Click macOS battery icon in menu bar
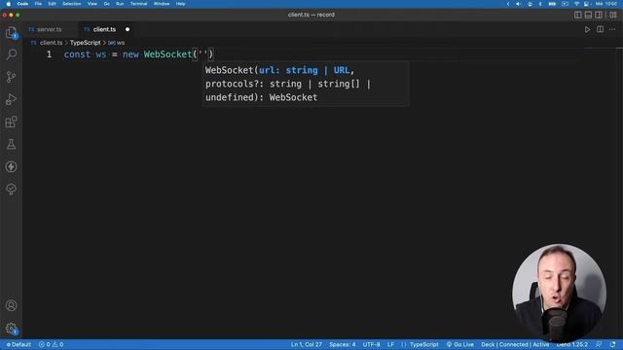 click(552, 4)
